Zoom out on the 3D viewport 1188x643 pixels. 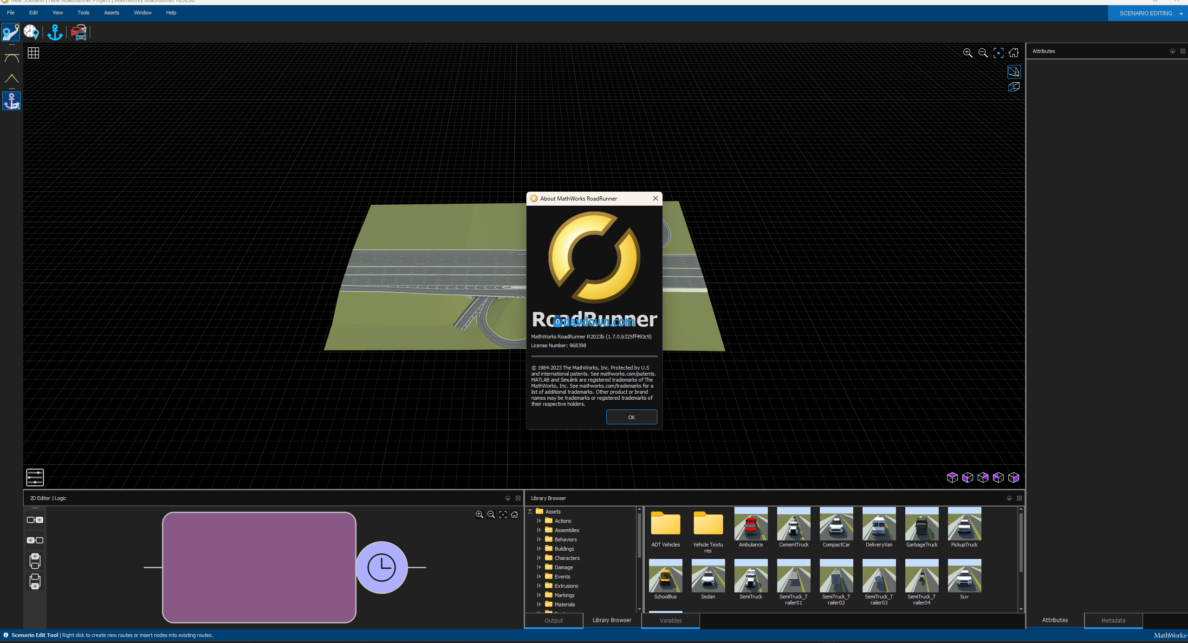pyautogui.click(x=983, y=53)
